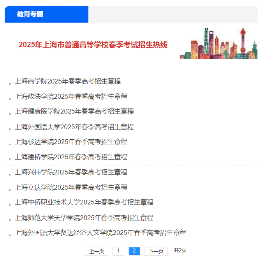Viewport: 264px width, 270px height.
Task: Open 上海兴伟学院2025年春季高考招生章程
Action: pyautogui.click(x=71, y=172)
